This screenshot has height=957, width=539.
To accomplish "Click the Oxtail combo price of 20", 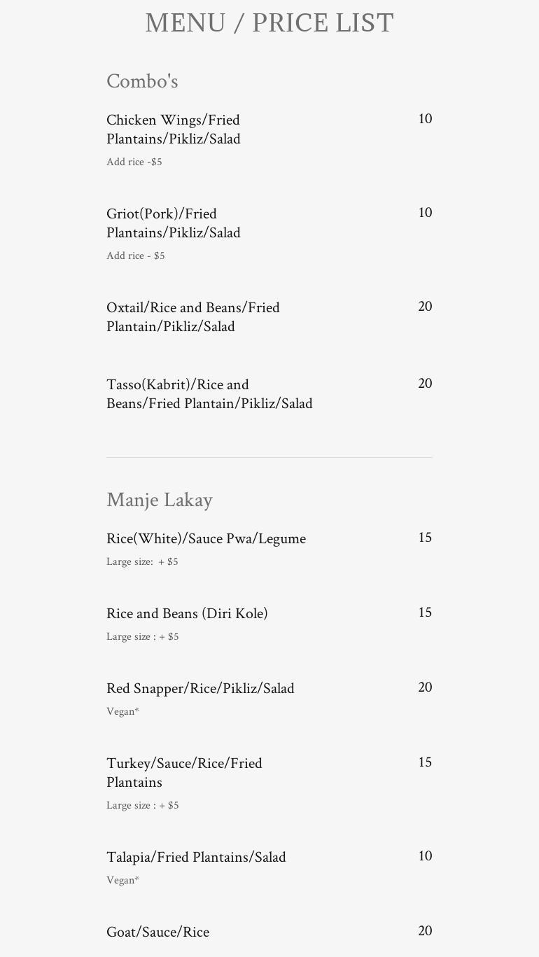I will click(425, 307).
